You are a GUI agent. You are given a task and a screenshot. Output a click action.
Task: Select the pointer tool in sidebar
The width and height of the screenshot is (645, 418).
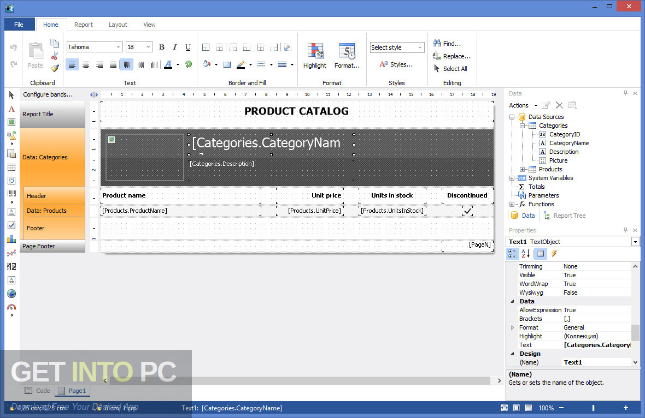tap(11, 95)
